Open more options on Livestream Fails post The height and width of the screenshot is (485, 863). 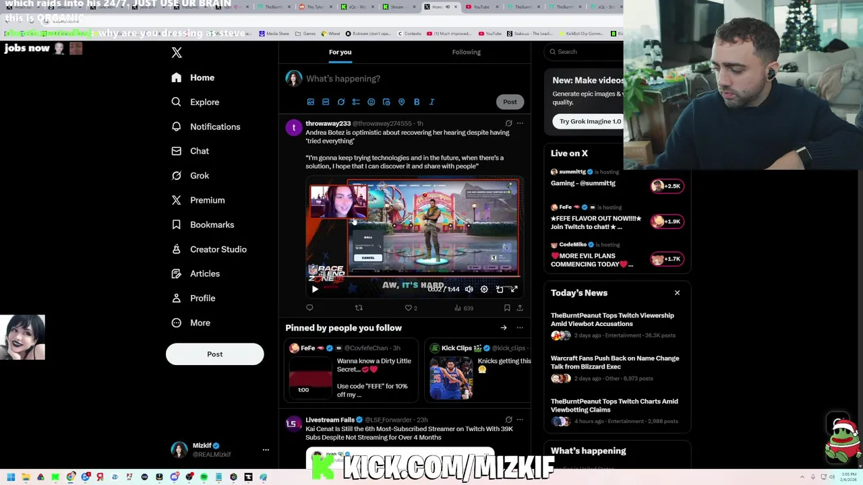click(x=520, y=420)
